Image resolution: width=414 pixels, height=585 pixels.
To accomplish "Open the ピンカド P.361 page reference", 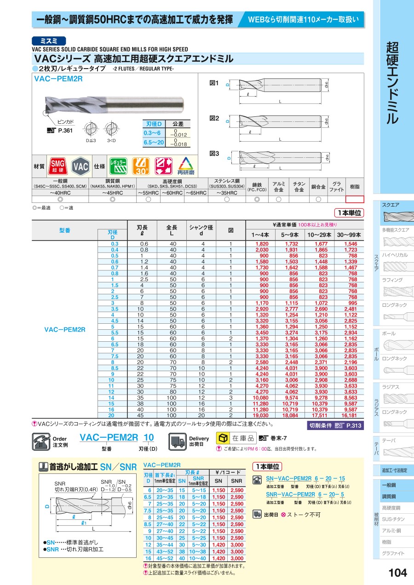I will (60, 131).
